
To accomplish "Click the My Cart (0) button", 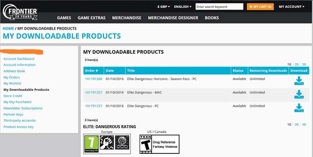I will click(260, 6).
